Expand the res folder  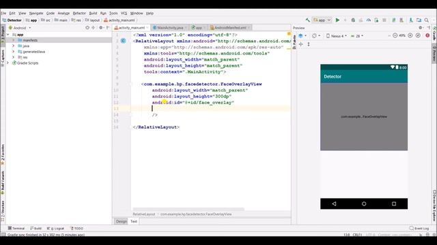coord(14,57)
